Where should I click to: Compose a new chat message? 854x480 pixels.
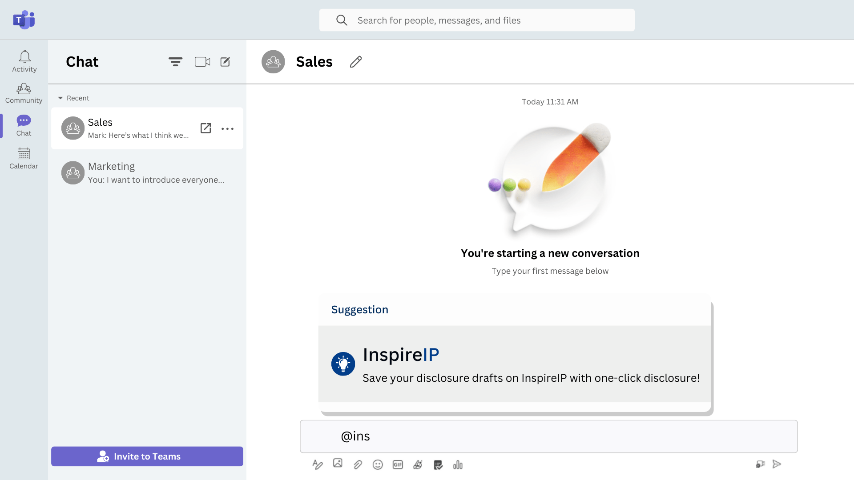point(225,62)
